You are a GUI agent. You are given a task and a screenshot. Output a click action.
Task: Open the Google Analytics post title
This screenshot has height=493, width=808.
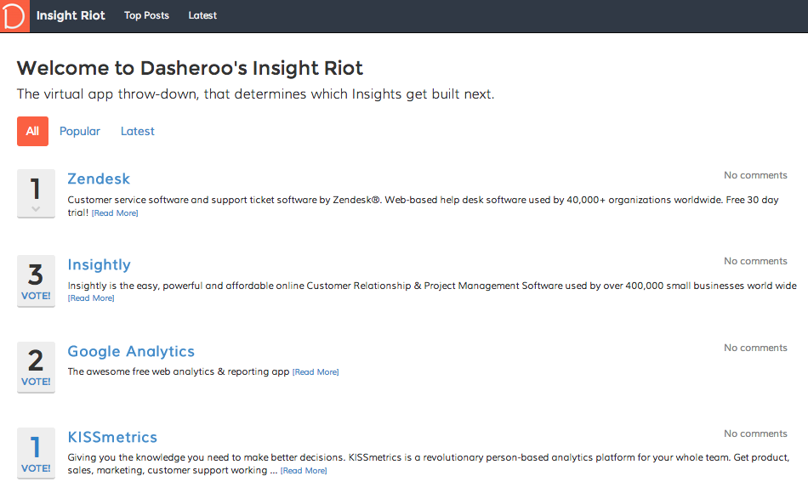(131, 351)
